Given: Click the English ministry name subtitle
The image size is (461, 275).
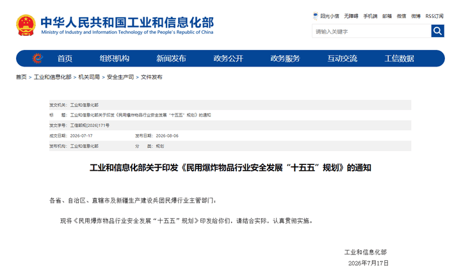Looking at the screenshot, I should click(127, 32).
